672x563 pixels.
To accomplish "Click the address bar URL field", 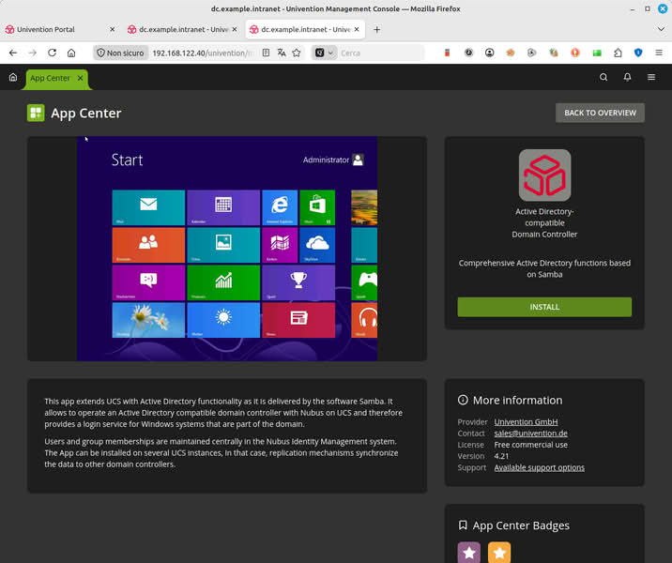I will 203,53.
